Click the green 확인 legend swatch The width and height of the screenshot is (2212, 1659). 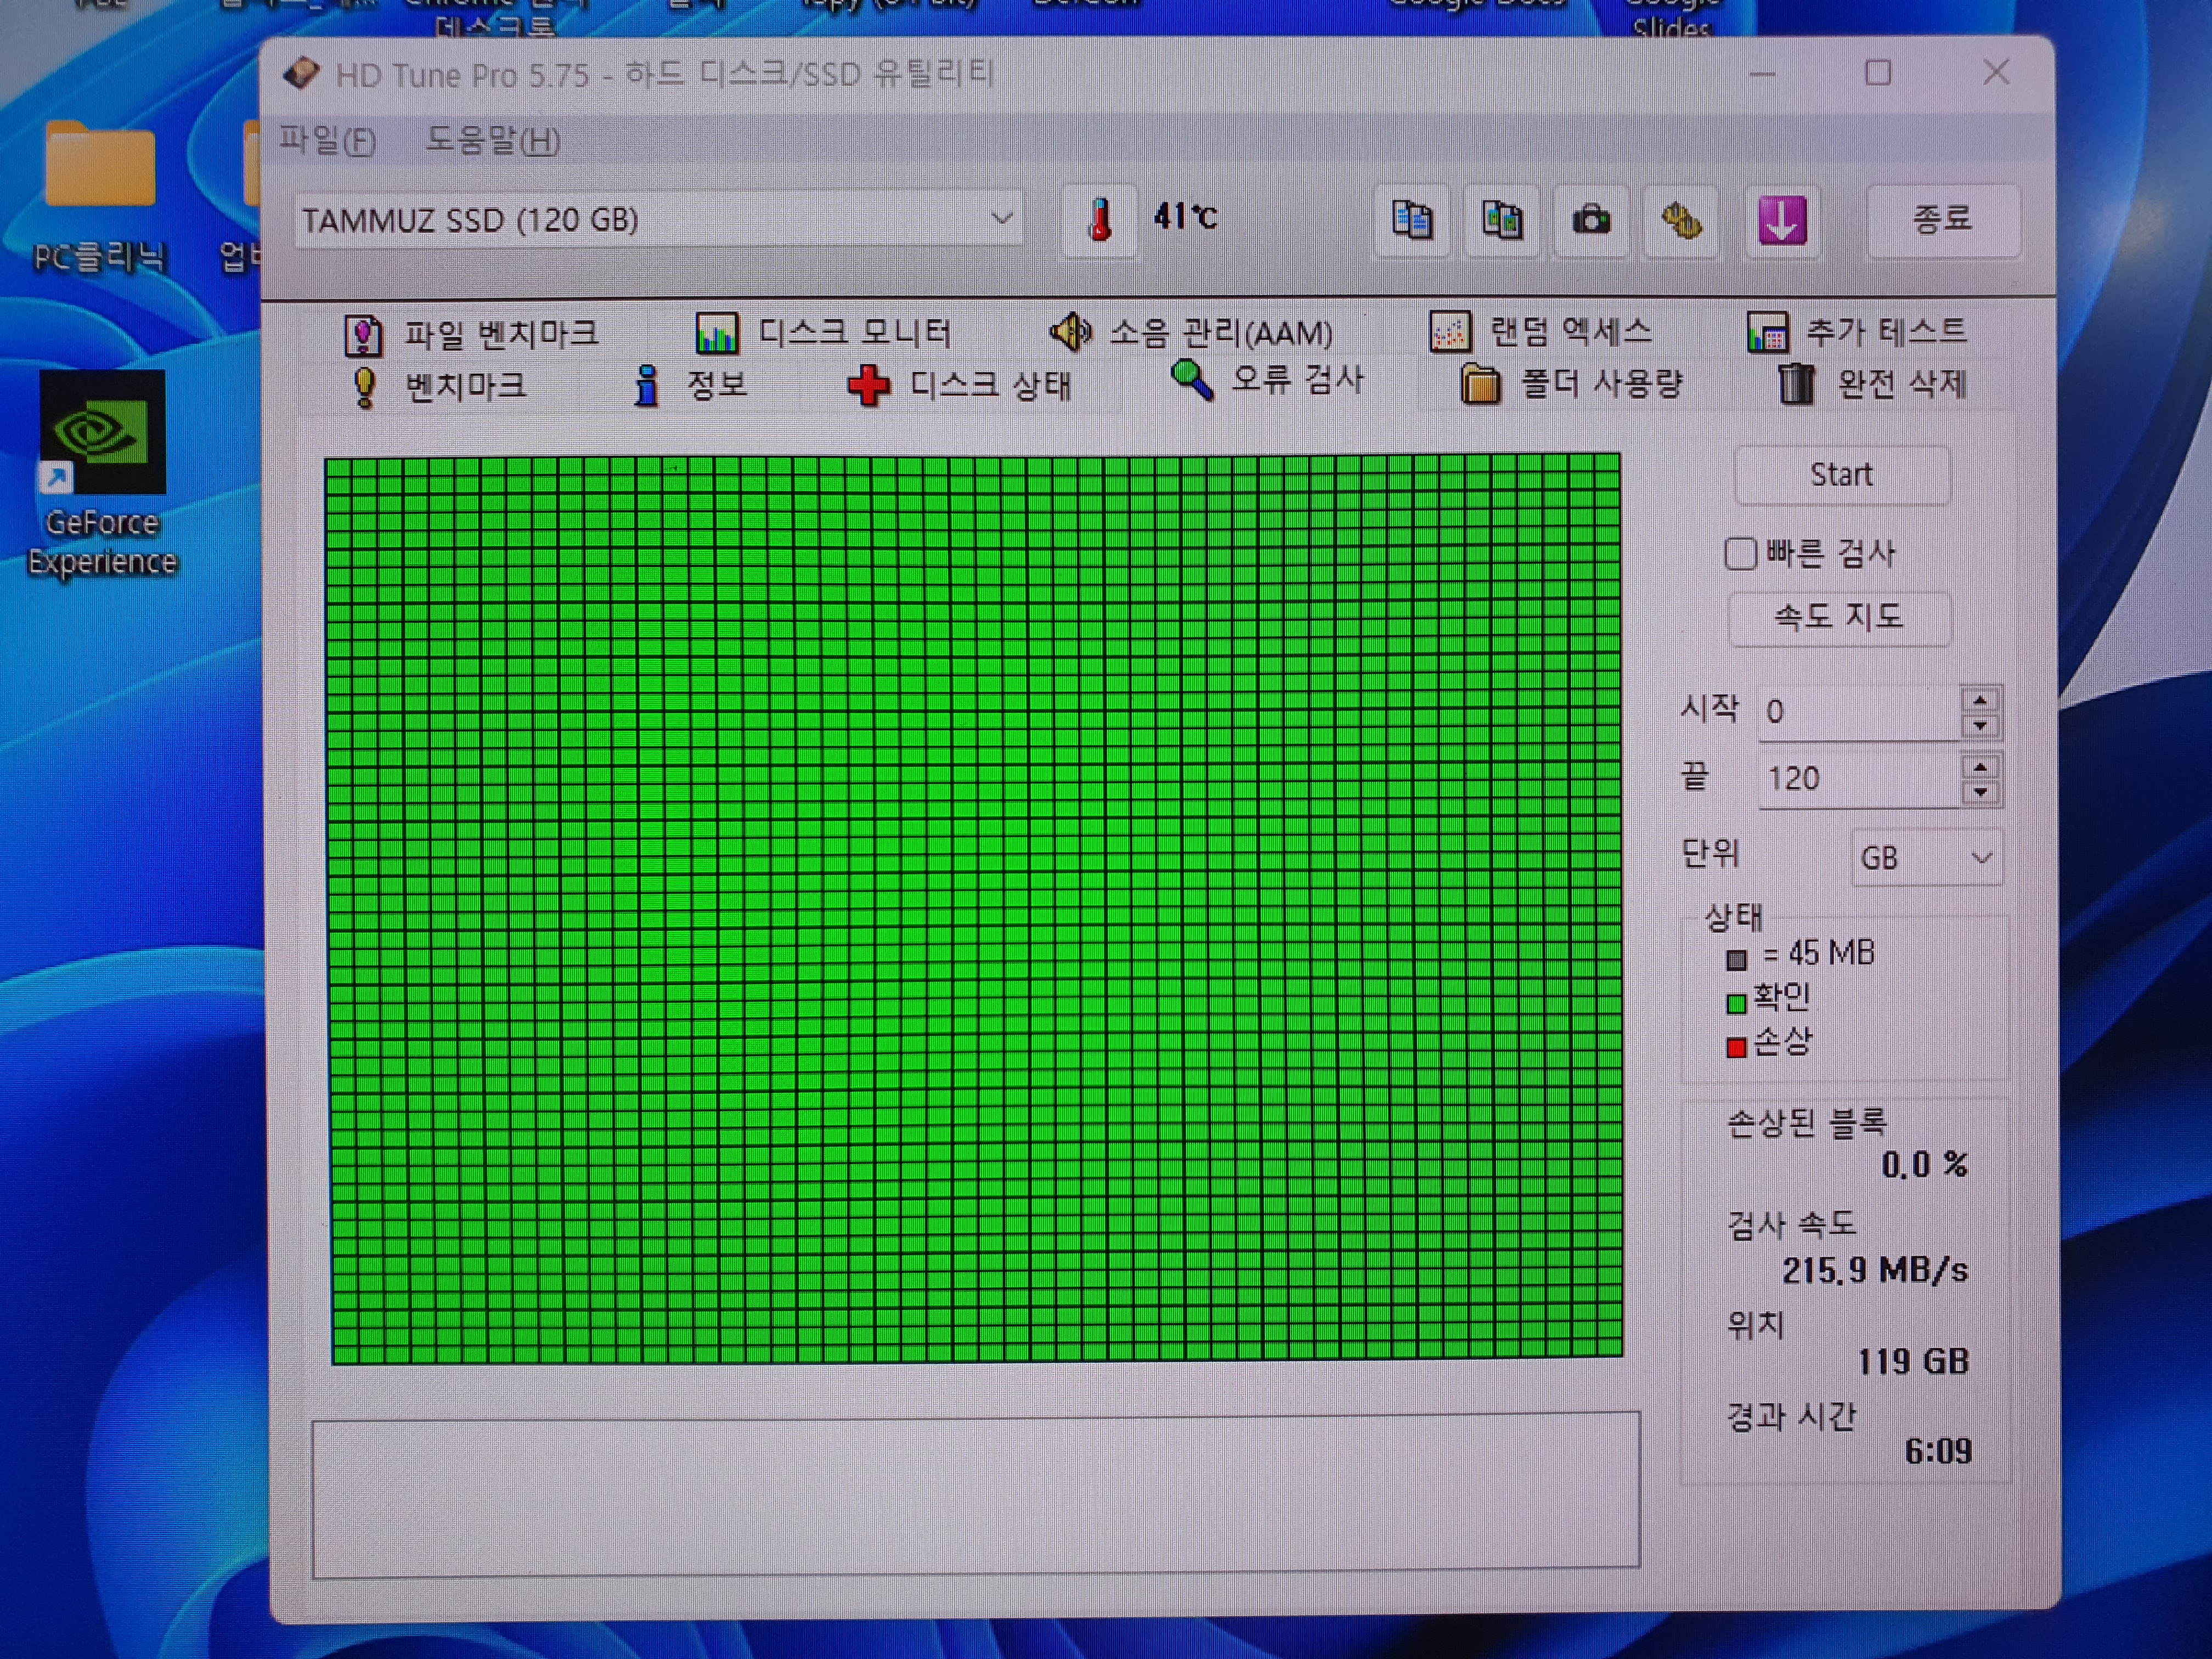[1736, 1003]
